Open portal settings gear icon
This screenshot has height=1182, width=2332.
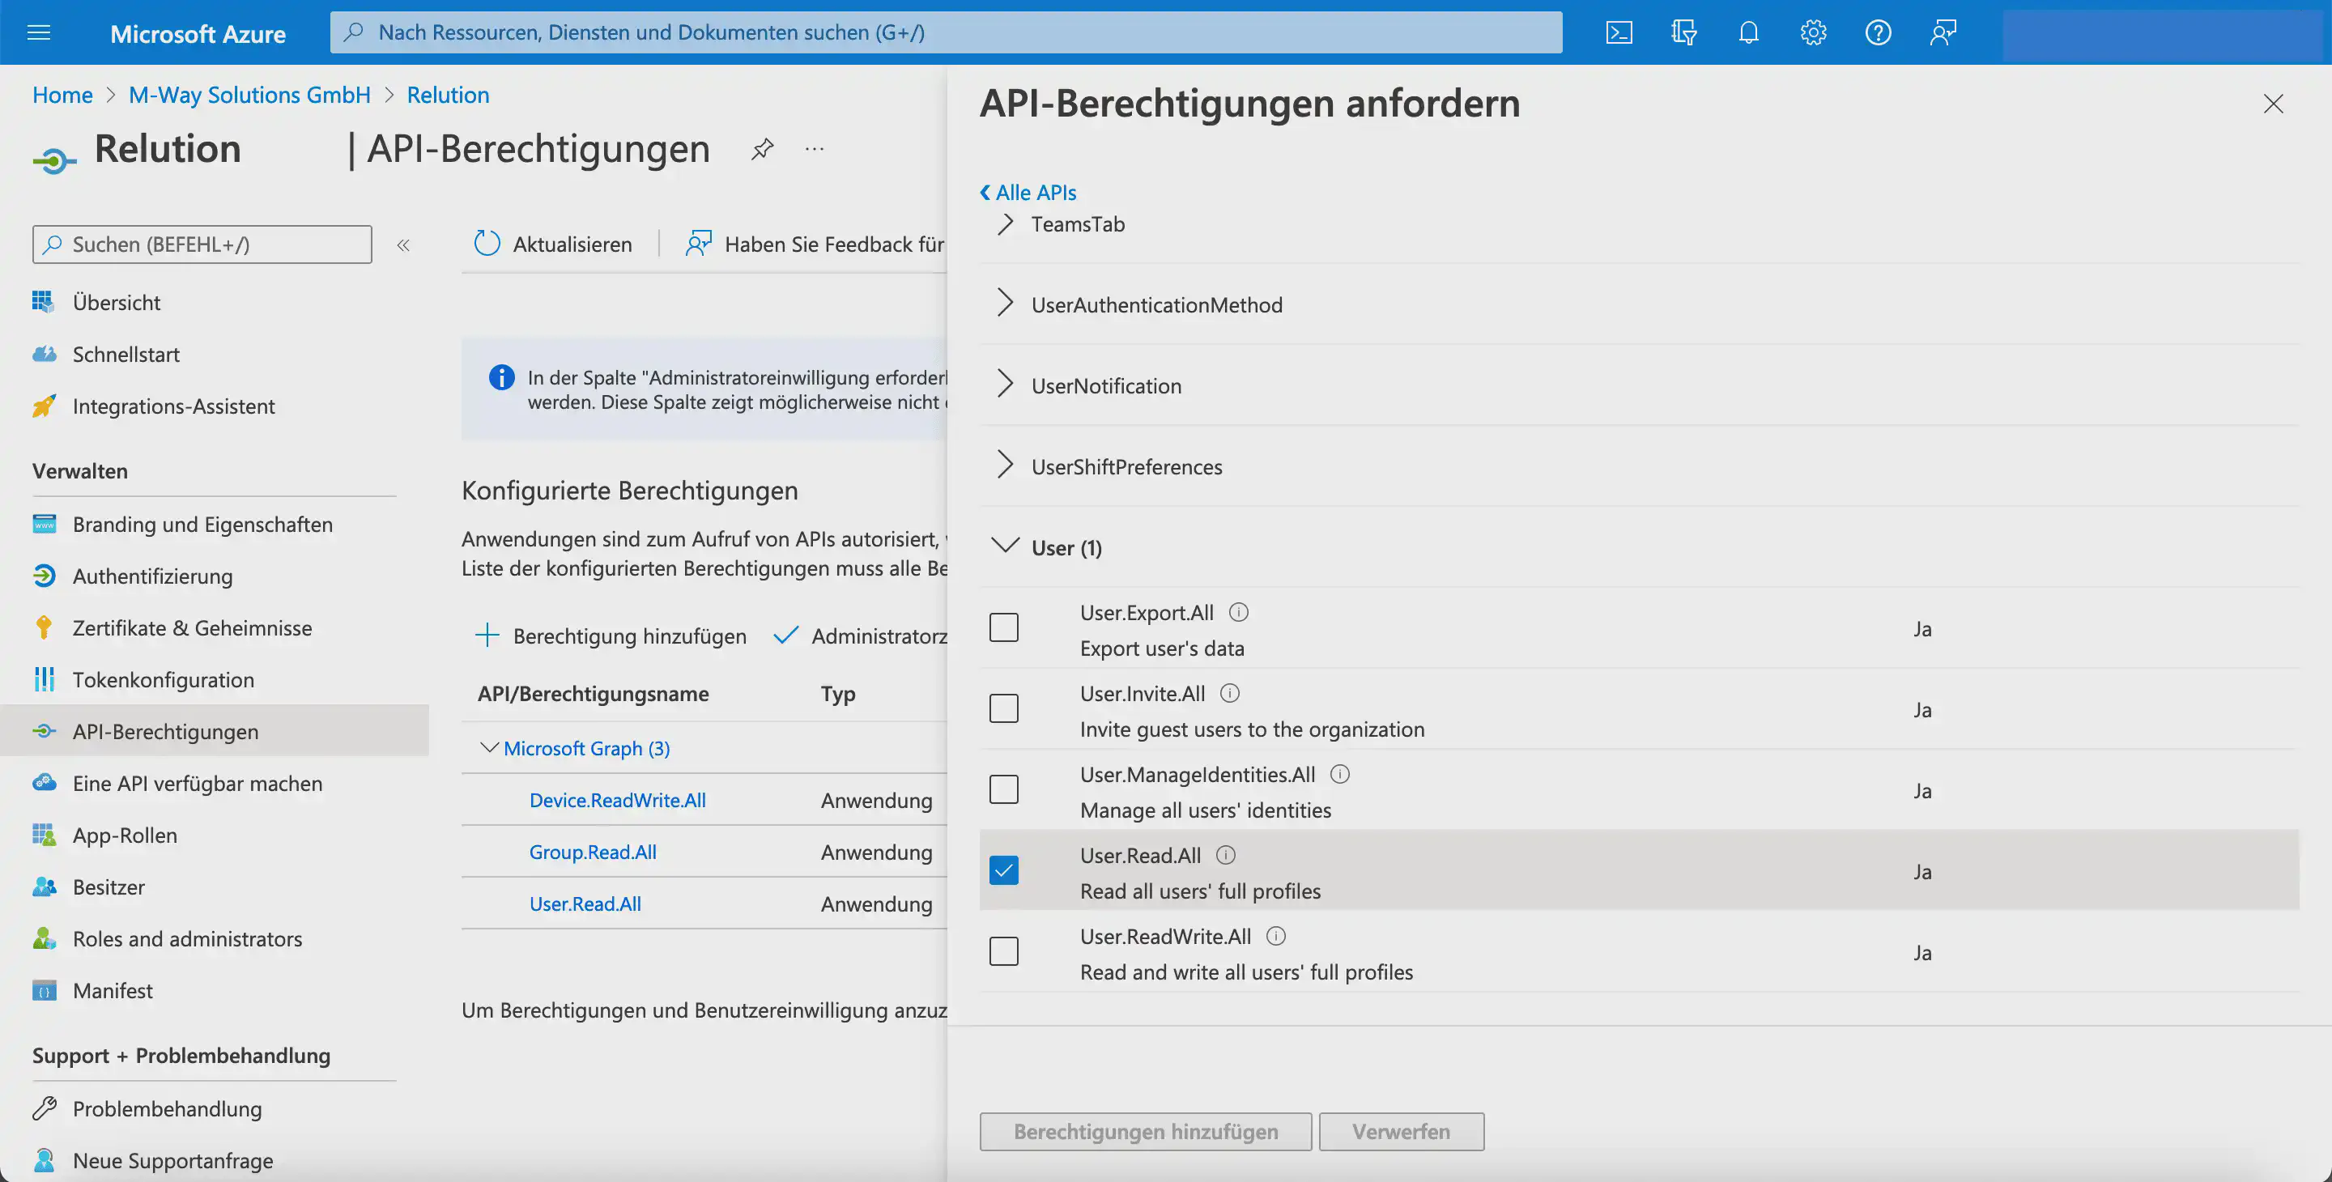[x=1812, y=32]
